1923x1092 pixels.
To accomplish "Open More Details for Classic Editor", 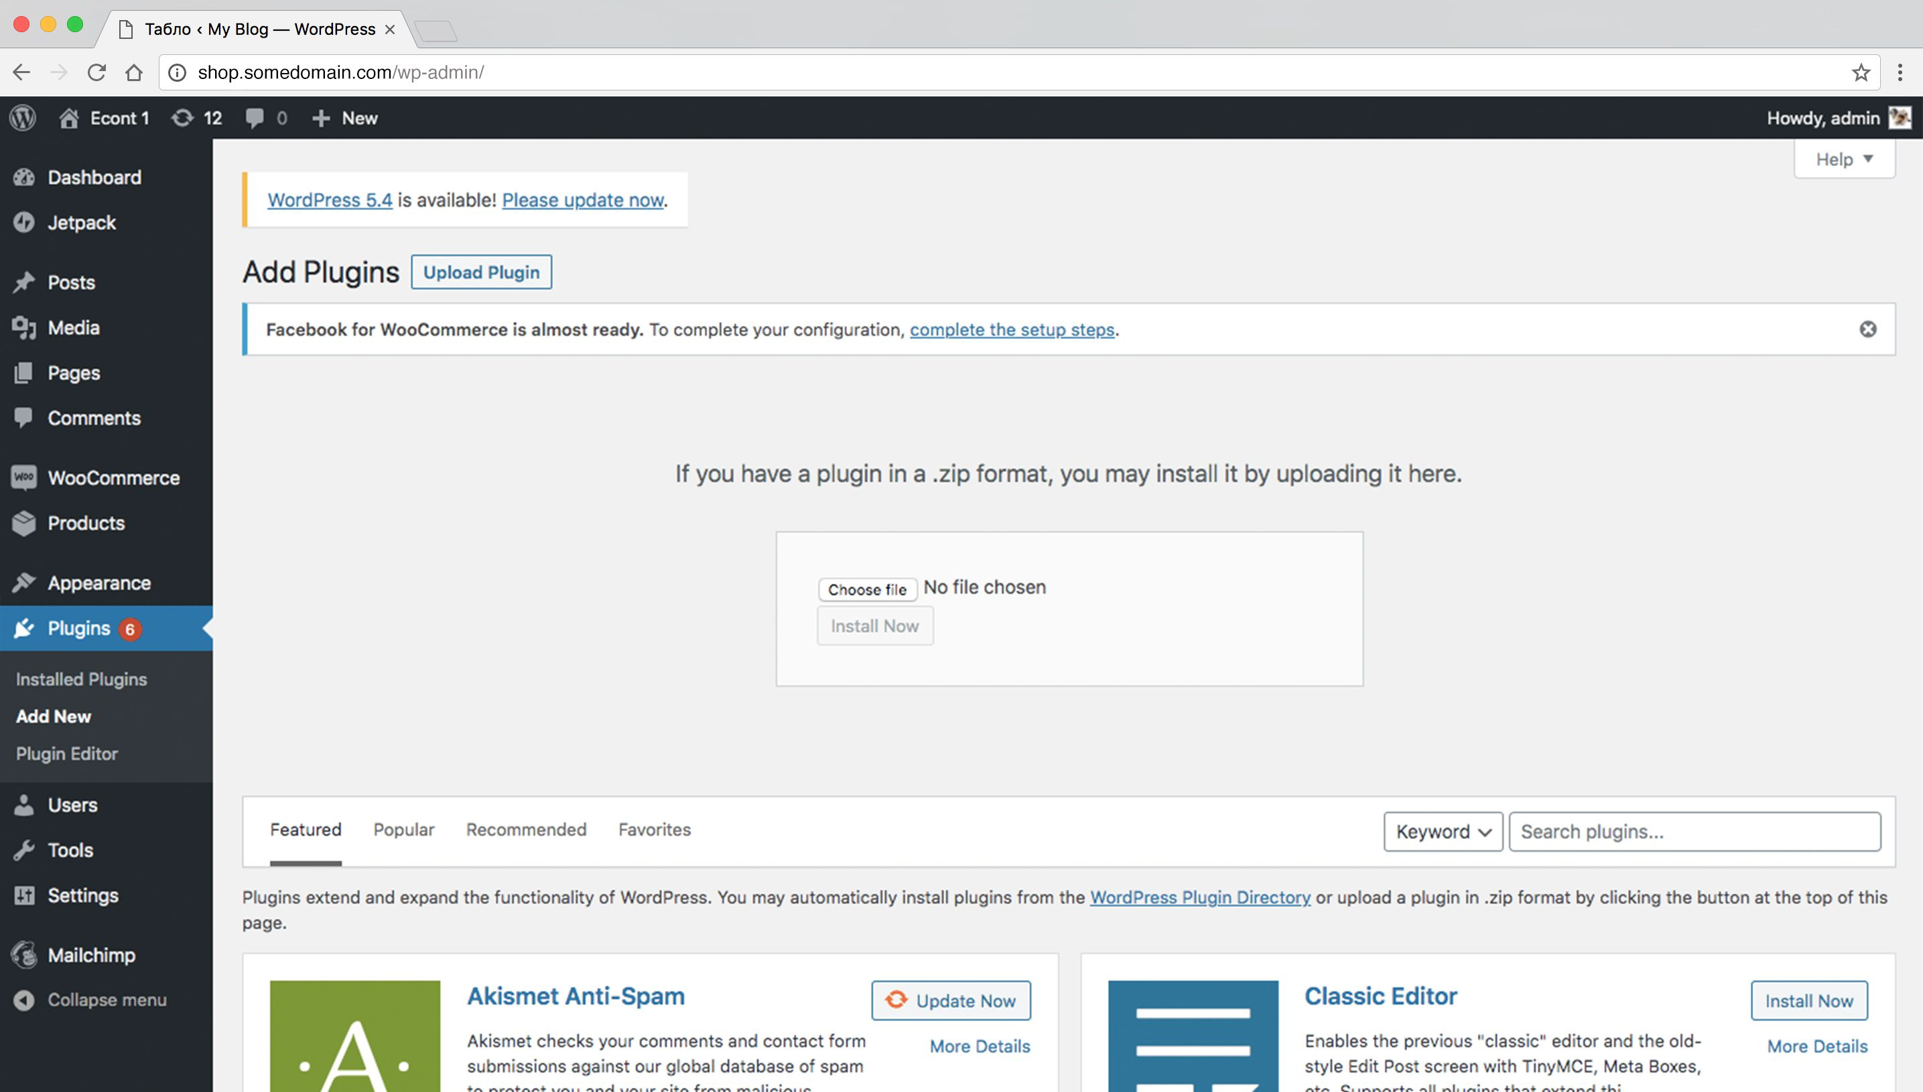I will 1817,1046.
